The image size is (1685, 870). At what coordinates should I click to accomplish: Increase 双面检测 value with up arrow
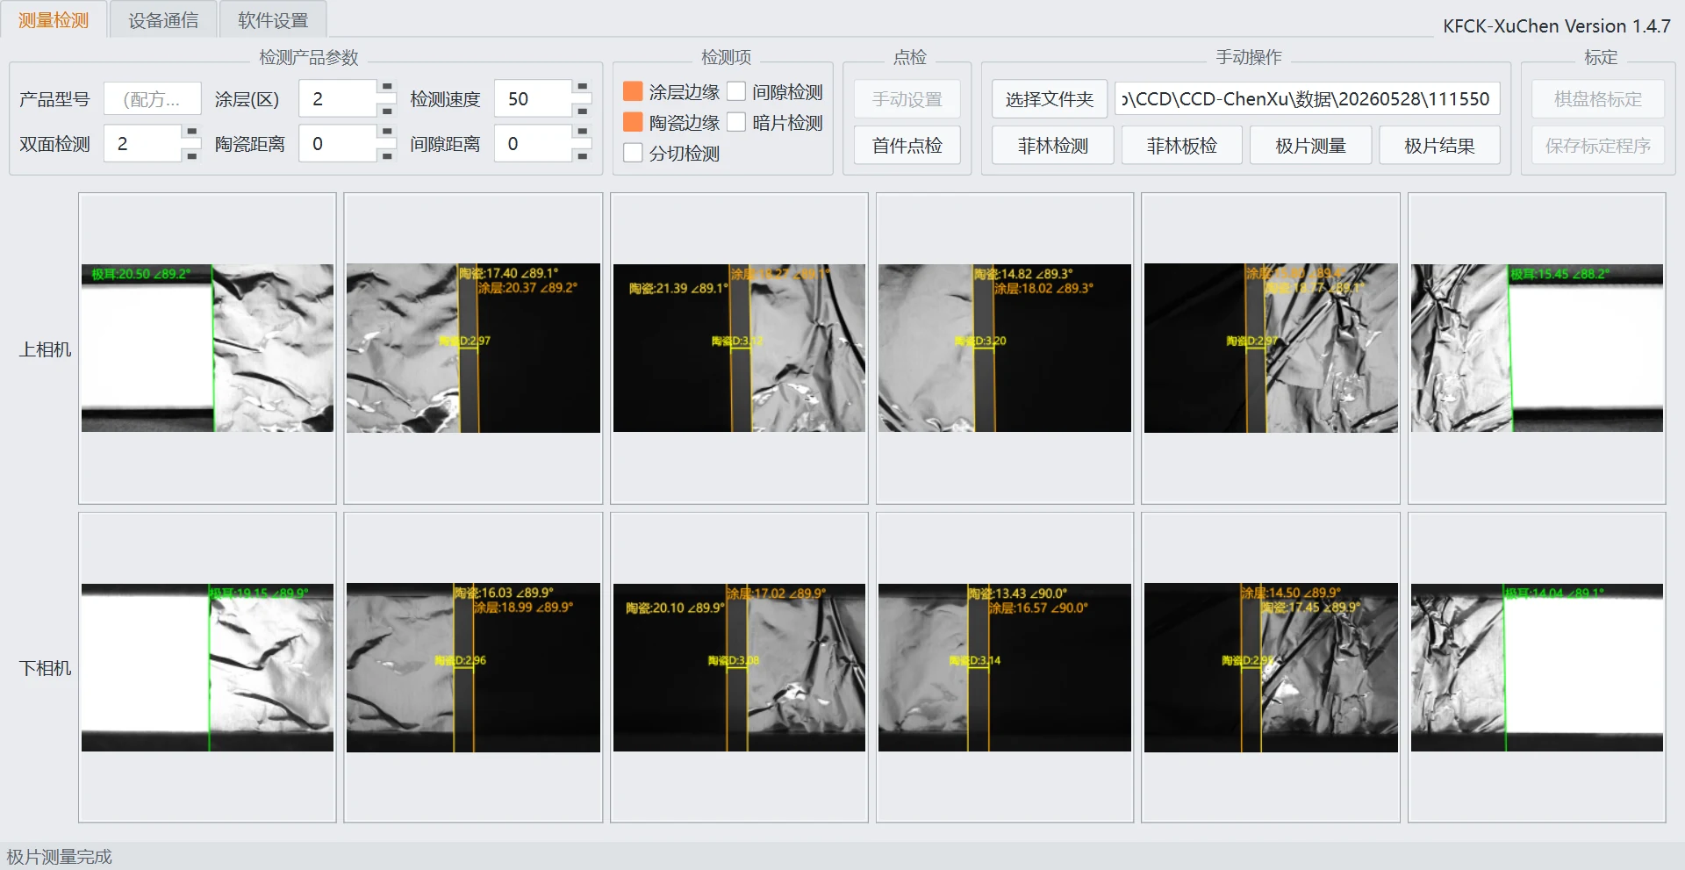click(x=192, y=133)
